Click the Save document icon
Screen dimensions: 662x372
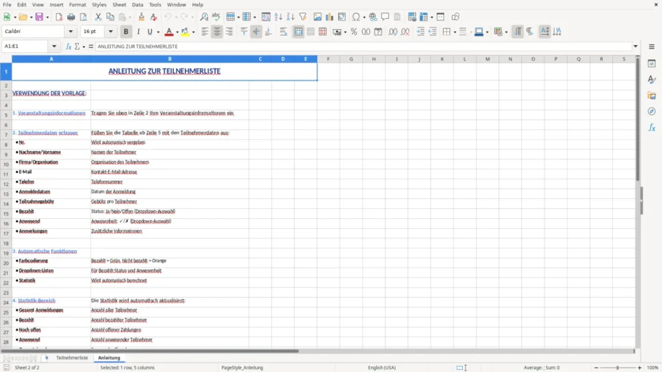tap(39, 17)
